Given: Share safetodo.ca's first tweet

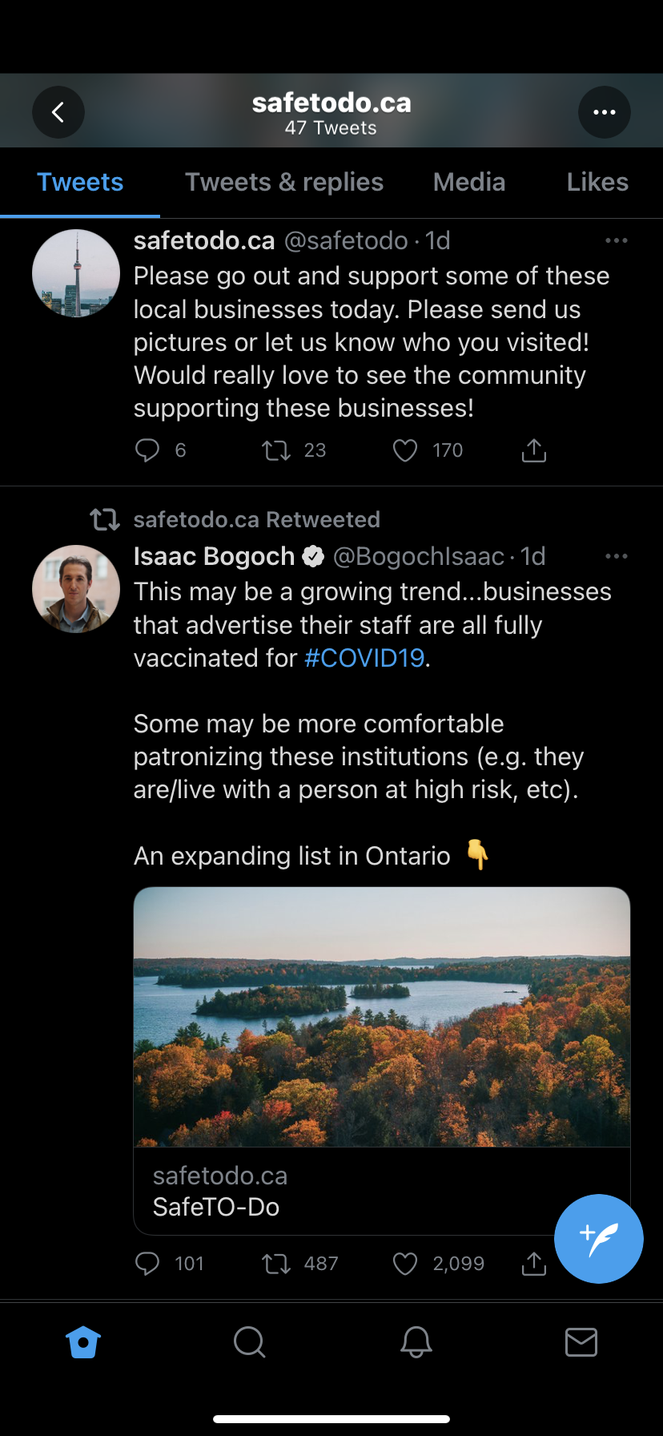Looking at the screenshot, I should click(x=533, y=450).
